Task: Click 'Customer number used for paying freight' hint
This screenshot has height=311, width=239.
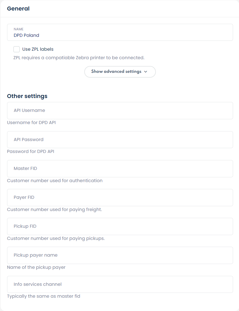Action: [x=54, y=210]
